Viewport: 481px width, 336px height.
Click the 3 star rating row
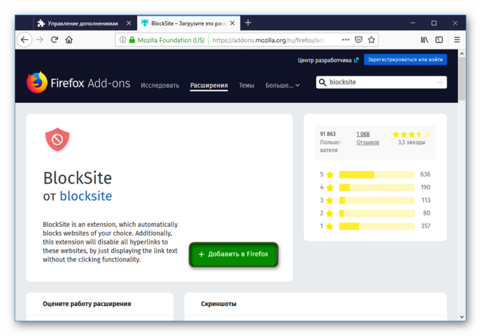pos(375,201)
